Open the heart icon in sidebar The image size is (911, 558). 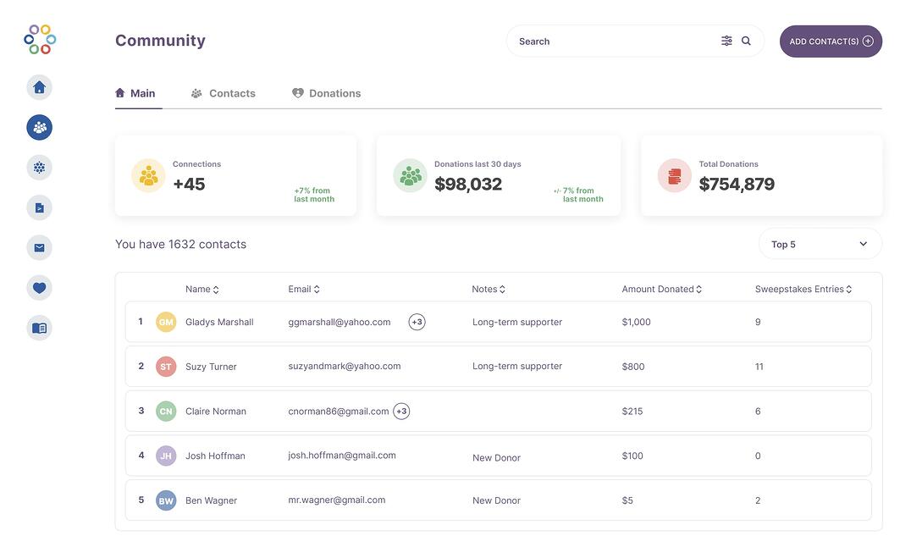[40, 288]
